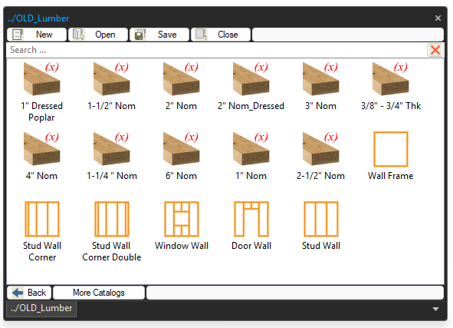The image size is (453, 328).
Task: Click the 'Door Wall' label text
Action: click(x=251, y=246)
